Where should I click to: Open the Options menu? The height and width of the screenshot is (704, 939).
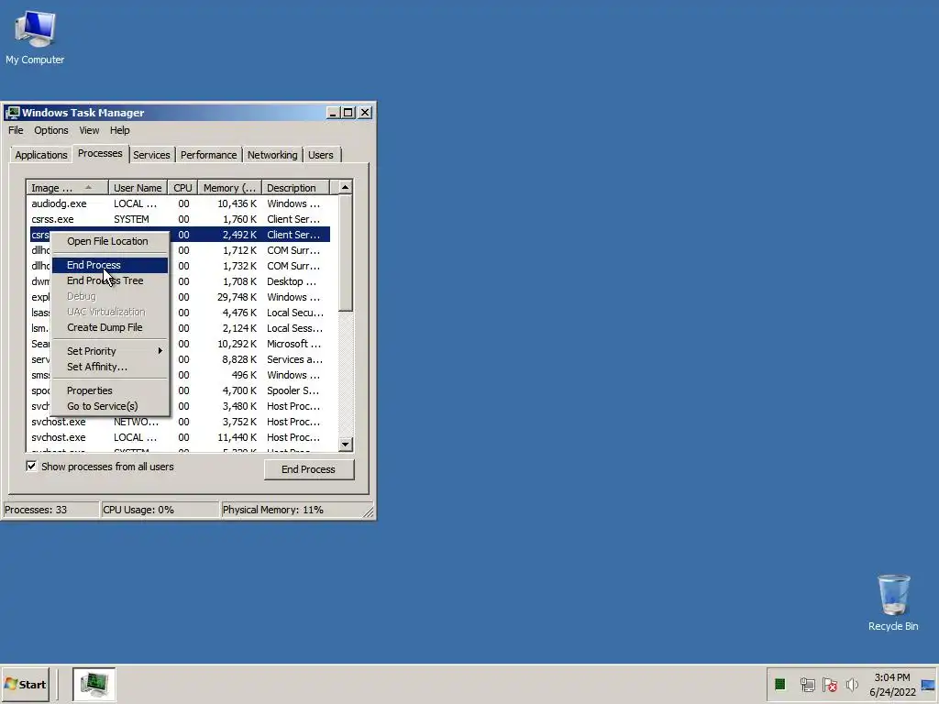coord(51,130)
